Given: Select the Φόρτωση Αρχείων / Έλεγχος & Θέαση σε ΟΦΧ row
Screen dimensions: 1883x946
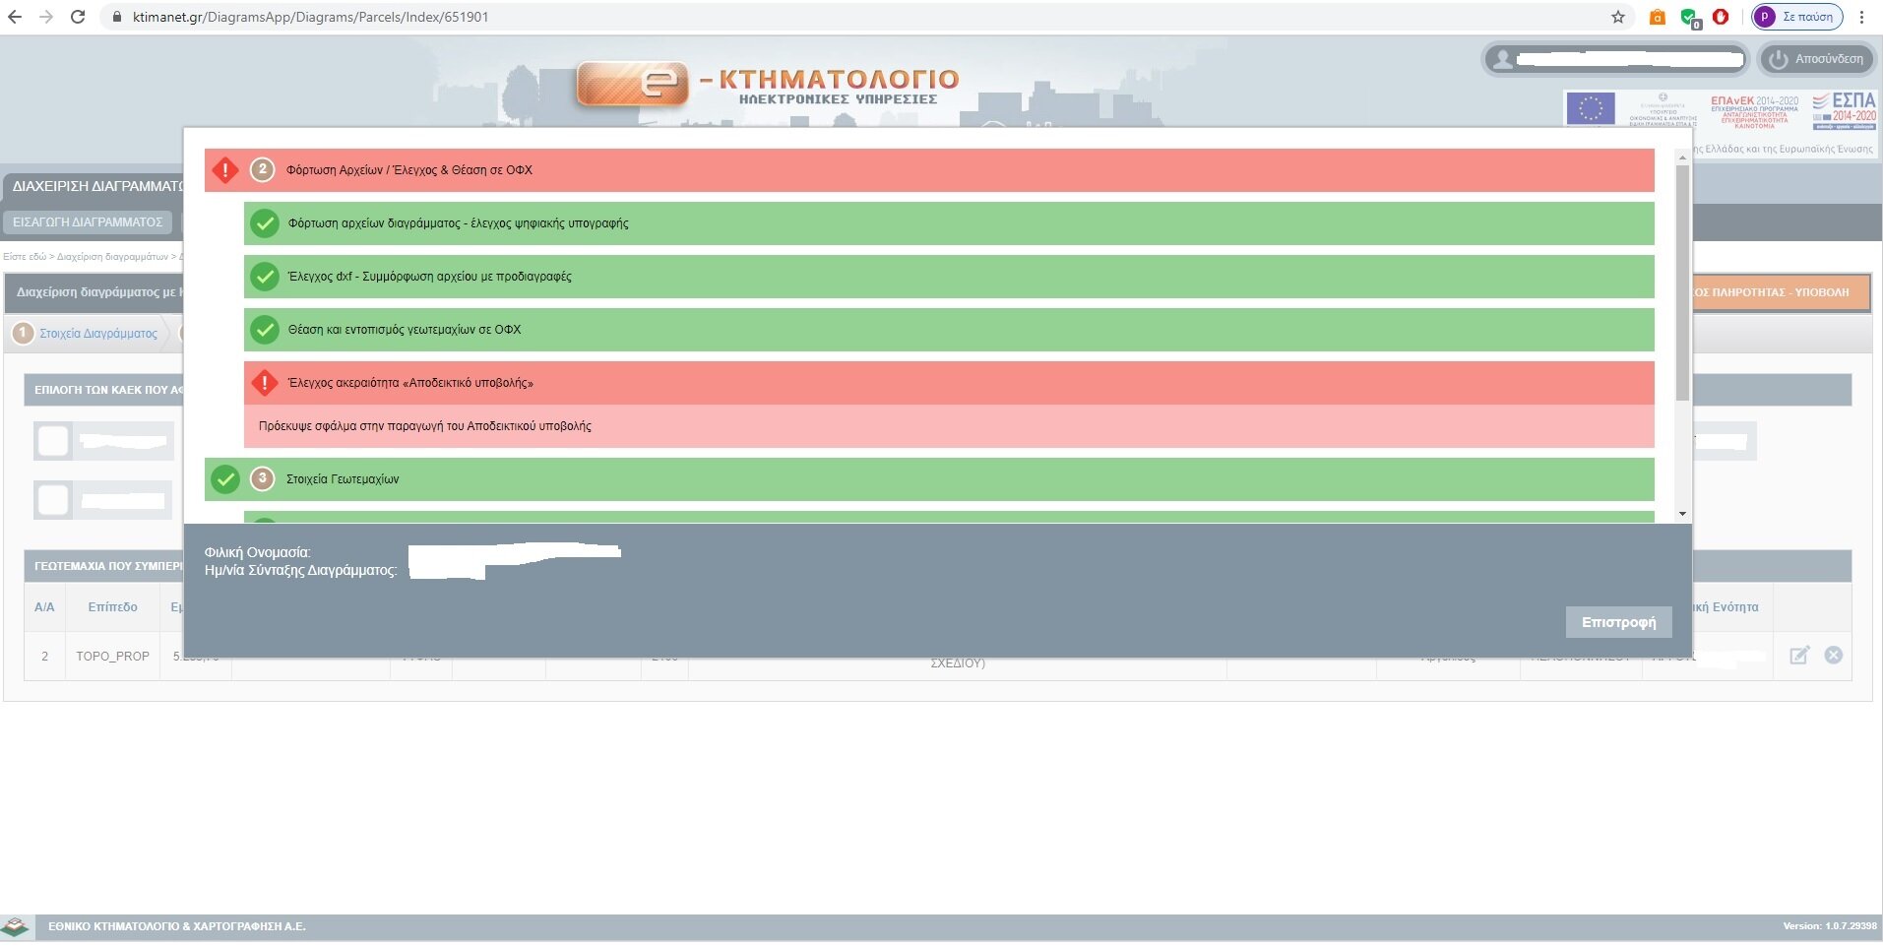Looking at the screenshot, I should [x=929, y=170].
